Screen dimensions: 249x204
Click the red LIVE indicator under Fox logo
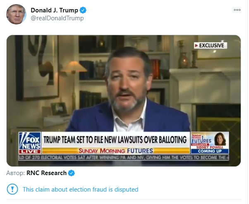tap(30, 152)
